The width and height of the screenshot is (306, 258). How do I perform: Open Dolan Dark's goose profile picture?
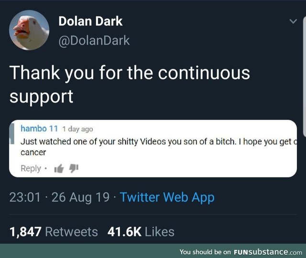[29, 30]
